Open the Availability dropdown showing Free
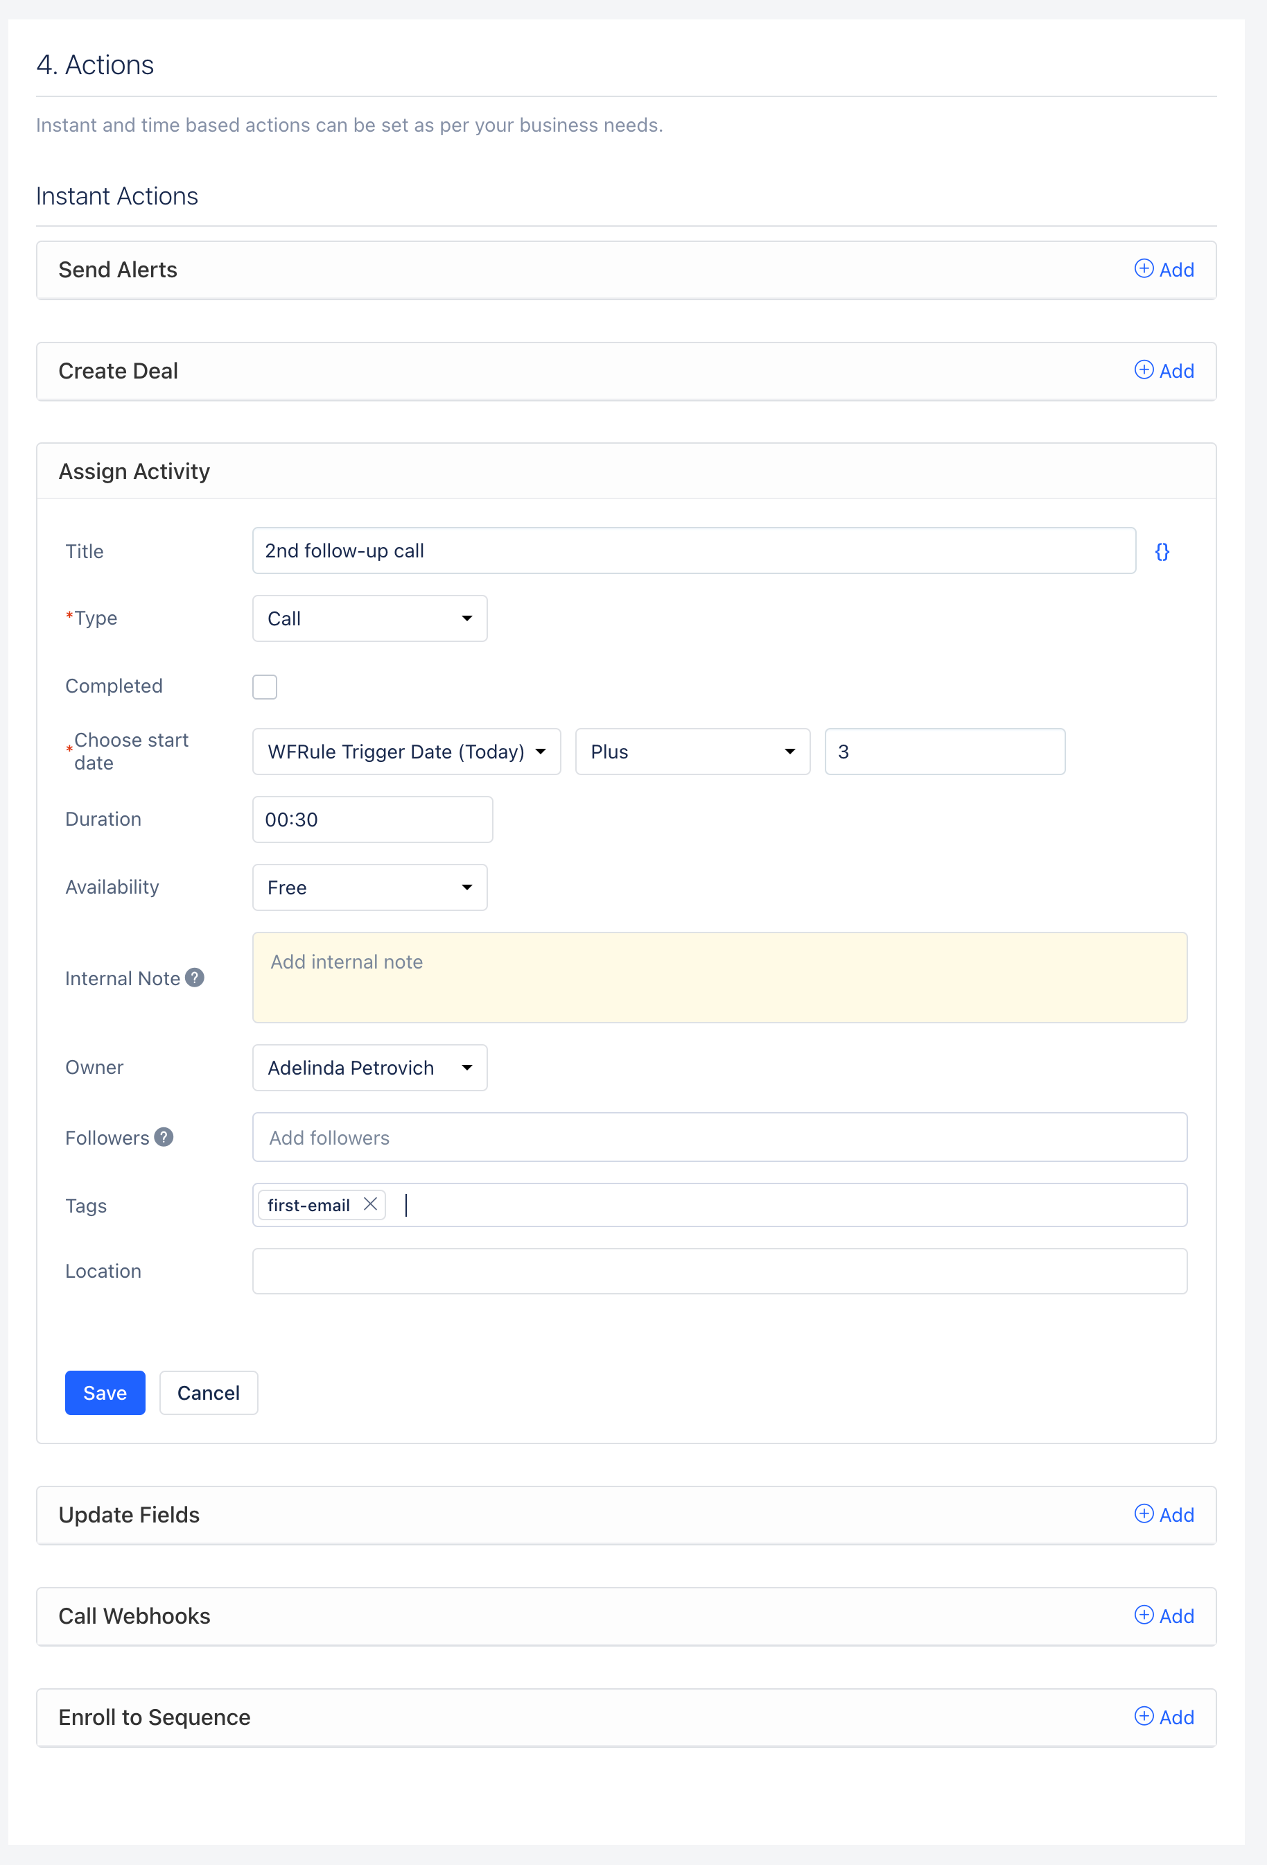The height and width of the screenshot is (1865, 1267). point(370,887)
